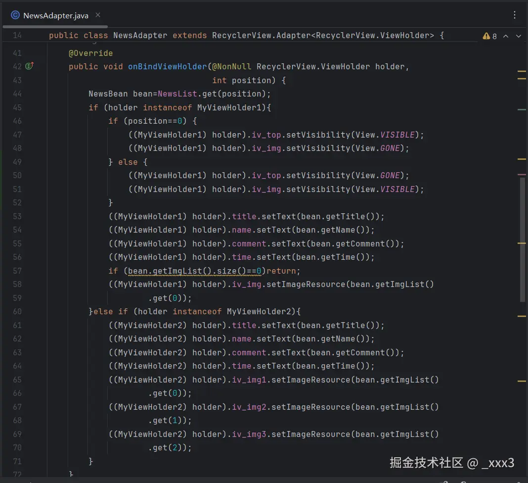Select the NewsAdapter.java editor tab
Screen dimensions: 528x483
tap(55, 15)
